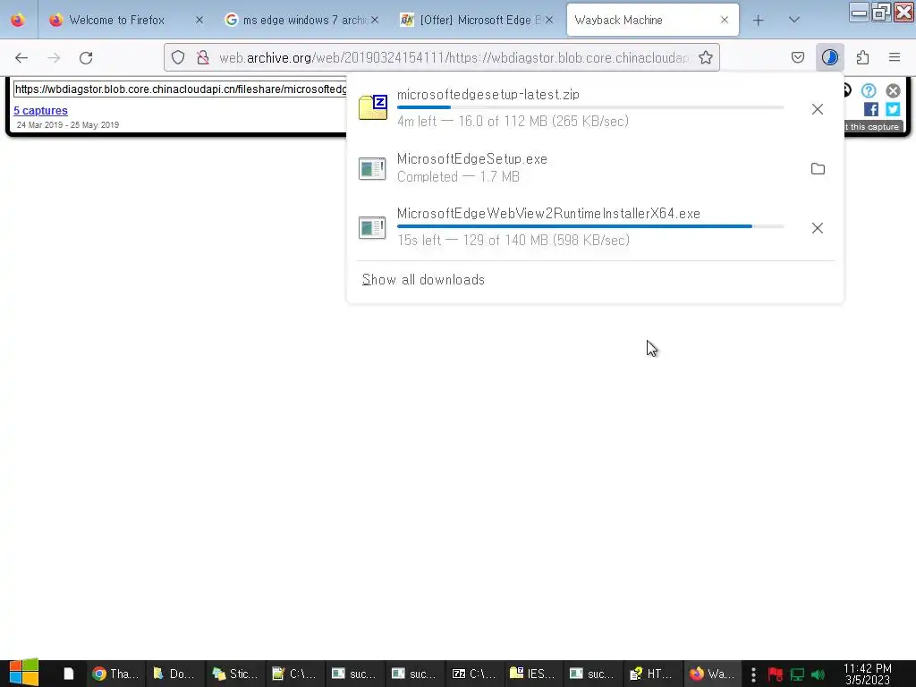Bookmark this page with the star icon
The image size is (916, 687).
pyautogui.click(x=705, y=57)
